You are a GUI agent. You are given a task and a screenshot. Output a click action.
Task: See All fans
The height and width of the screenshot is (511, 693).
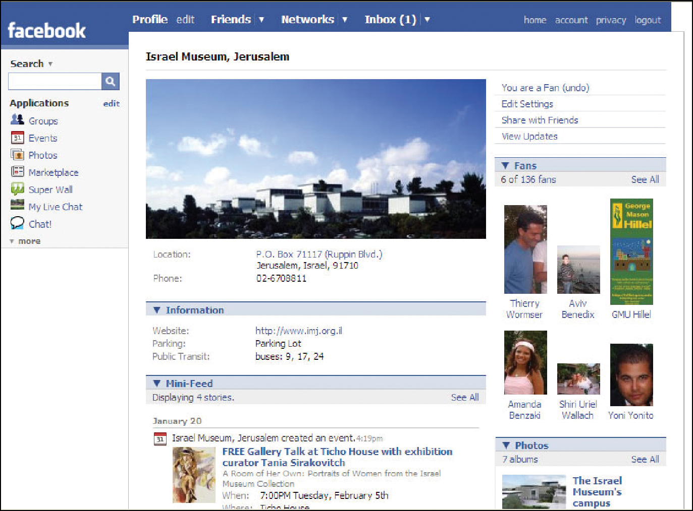coord(645,179)
